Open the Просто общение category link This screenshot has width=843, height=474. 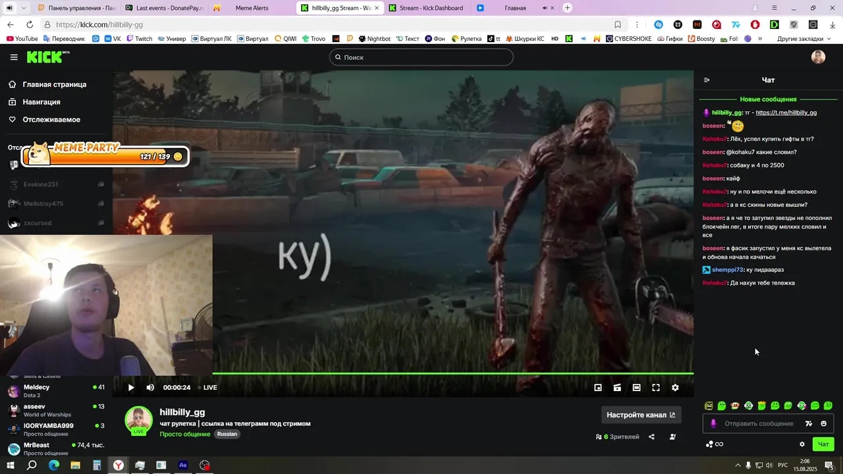tap(184, 434)
